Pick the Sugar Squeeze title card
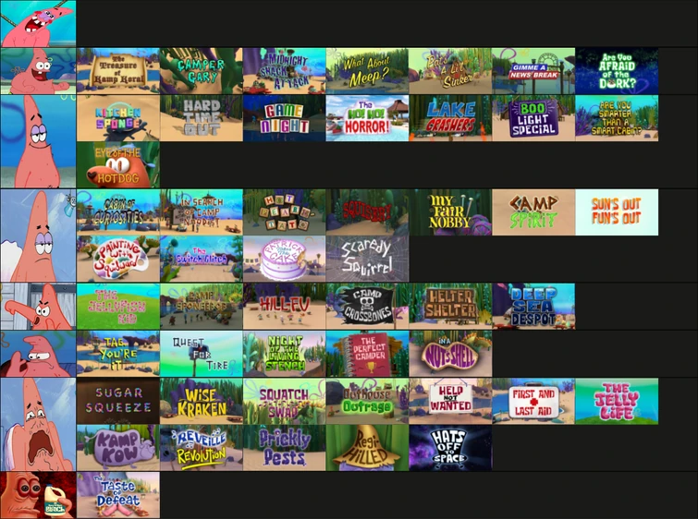698x519 pixels. (x=118, y=401)
